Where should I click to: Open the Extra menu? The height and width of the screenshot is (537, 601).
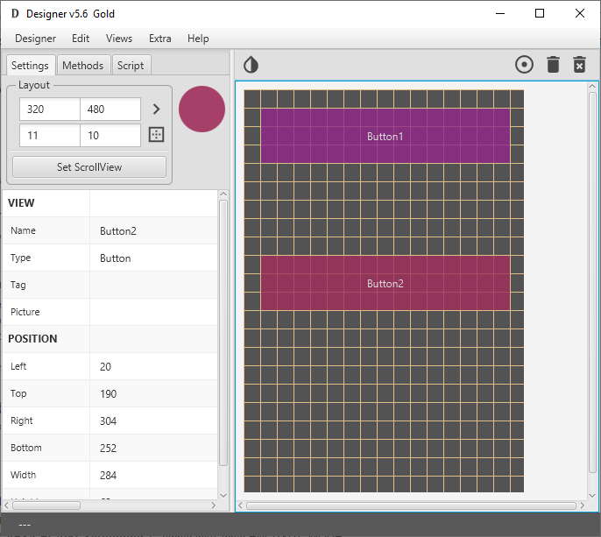[x=160, y=39]
